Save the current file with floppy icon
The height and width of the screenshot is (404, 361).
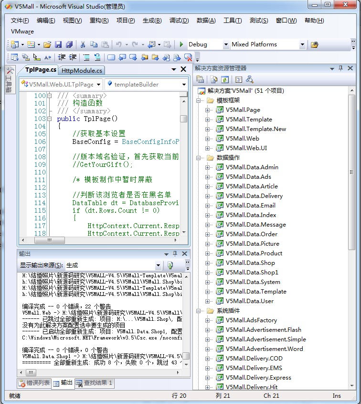(58, 44)
